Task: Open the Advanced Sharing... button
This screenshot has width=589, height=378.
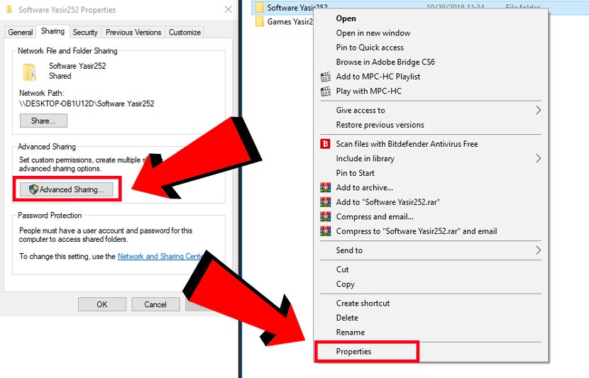Action: 67,189
